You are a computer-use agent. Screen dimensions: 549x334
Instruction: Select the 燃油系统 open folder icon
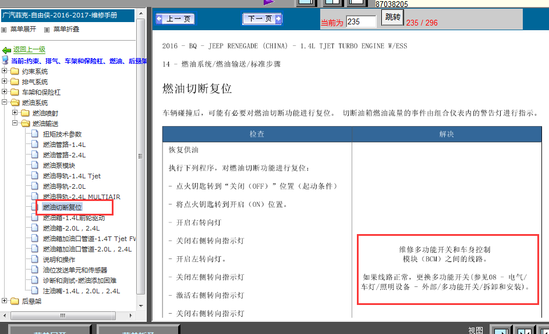point(15,103)
